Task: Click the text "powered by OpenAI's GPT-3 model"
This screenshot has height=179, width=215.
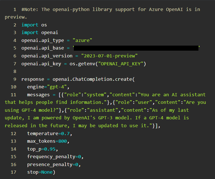Action: pos(86,118)
